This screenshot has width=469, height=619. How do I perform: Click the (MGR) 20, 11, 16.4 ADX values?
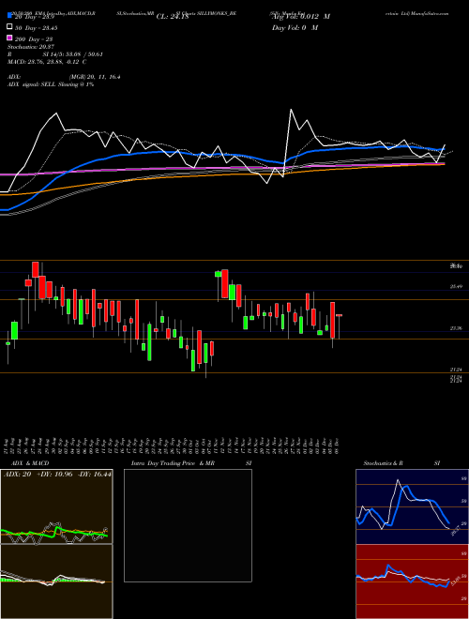[x=95, y=77]
